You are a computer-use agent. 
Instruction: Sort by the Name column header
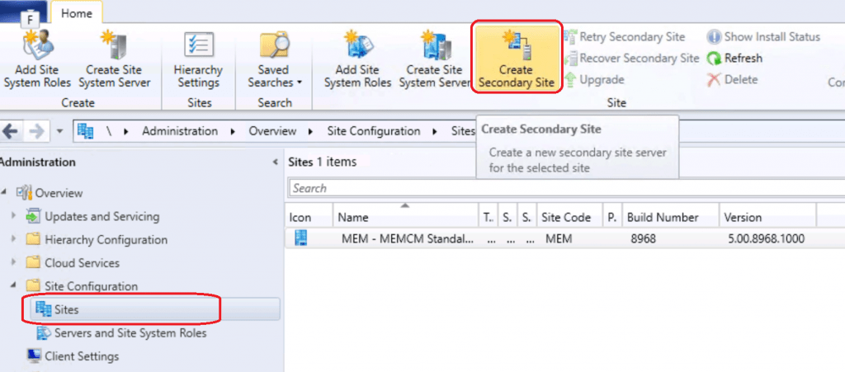(406, 218)
